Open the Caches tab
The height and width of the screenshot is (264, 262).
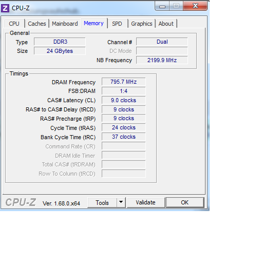(37, 24)
